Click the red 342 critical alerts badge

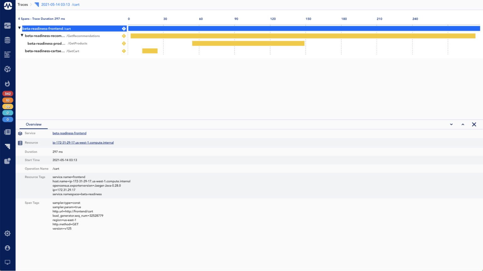pyautogui.click(x=8, y=93)
